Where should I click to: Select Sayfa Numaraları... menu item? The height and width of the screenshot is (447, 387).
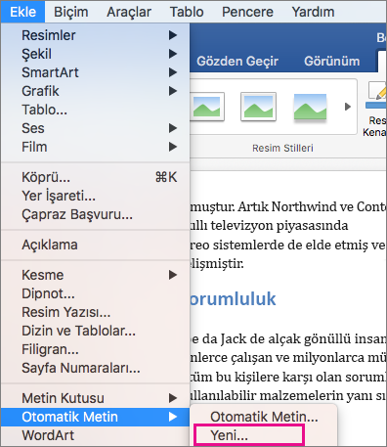tap(95, 368)
